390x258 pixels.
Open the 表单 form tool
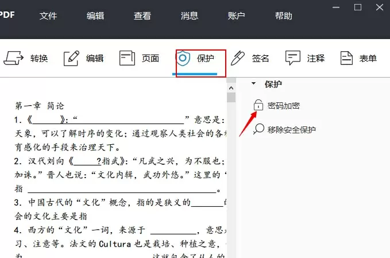point(346,58)
